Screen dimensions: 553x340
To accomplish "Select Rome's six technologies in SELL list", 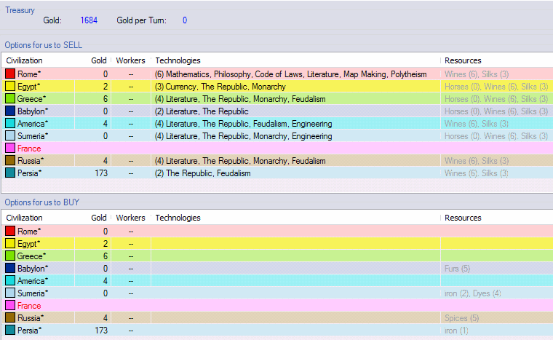I will coord(290,74).
